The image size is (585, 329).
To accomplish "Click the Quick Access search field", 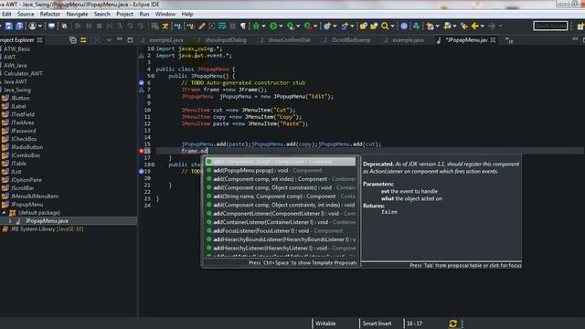I will click(x=550, y=26).
